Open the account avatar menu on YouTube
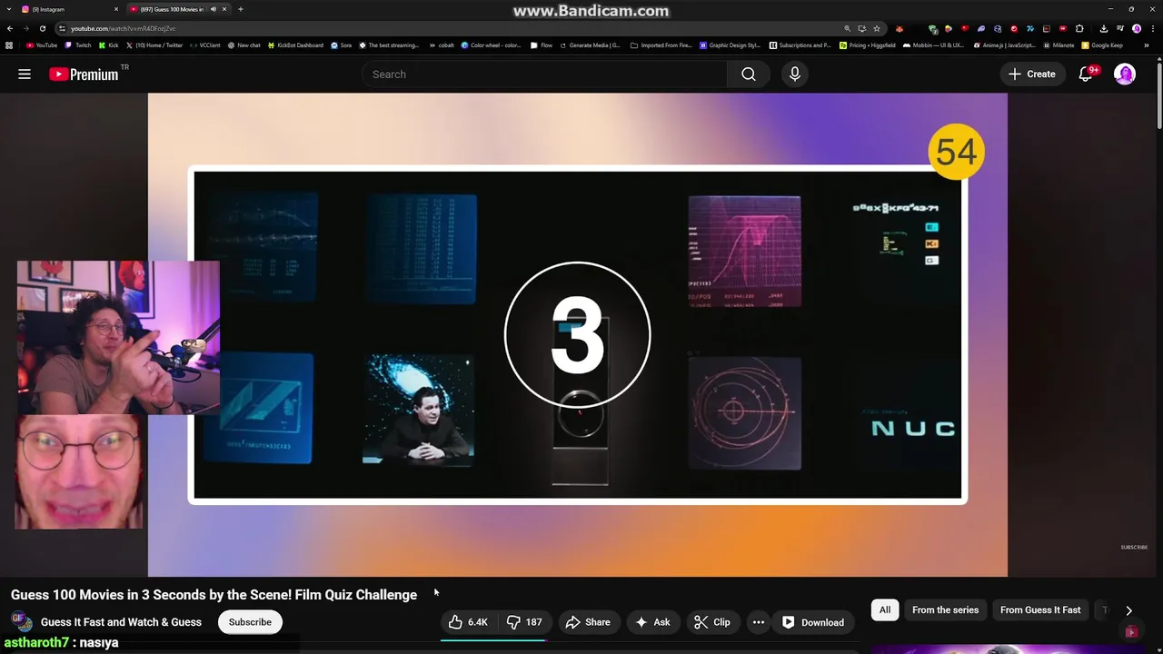This screenshot has width=1163, height=654. [1125, 74]
